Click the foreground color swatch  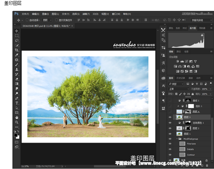point(16,135)
